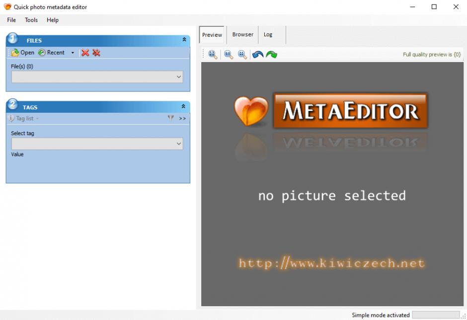Collapse the FILES panel

pos(184,40)
